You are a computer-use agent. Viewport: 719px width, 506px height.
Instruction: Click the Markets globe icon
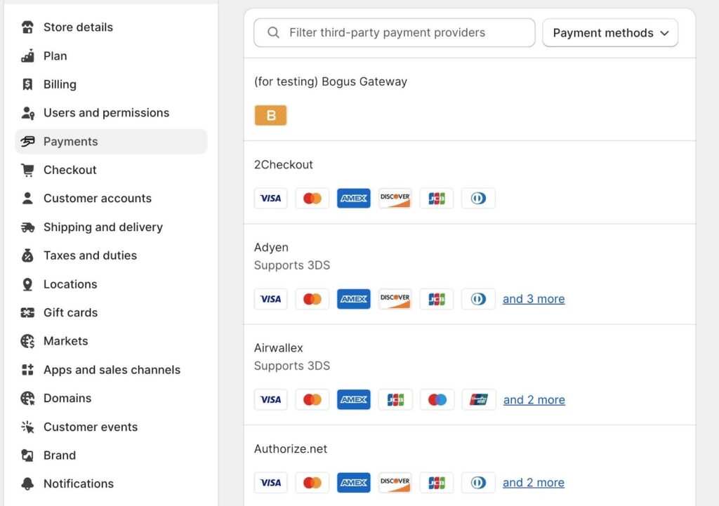27,341
